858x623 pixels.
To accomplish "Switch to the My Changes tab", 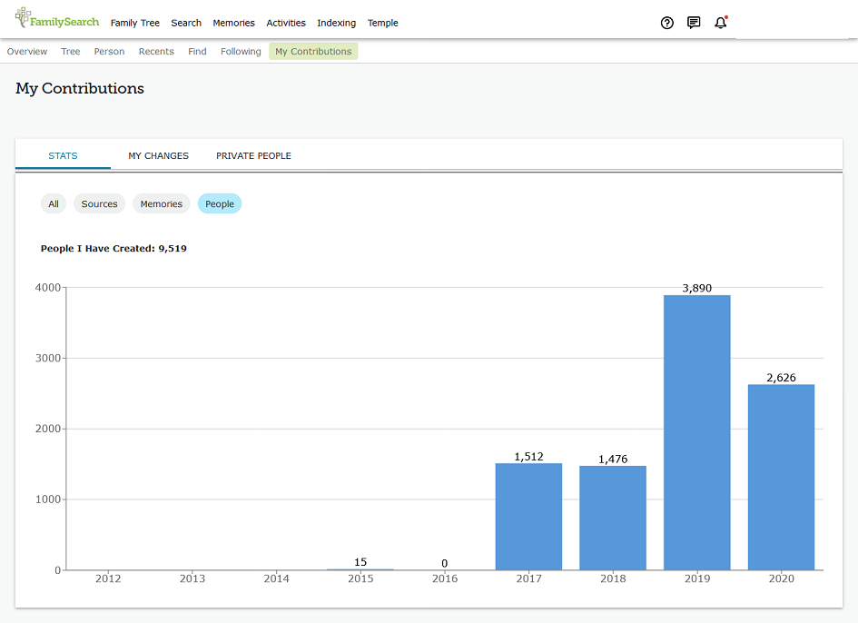I will click(x=158, y=155).
